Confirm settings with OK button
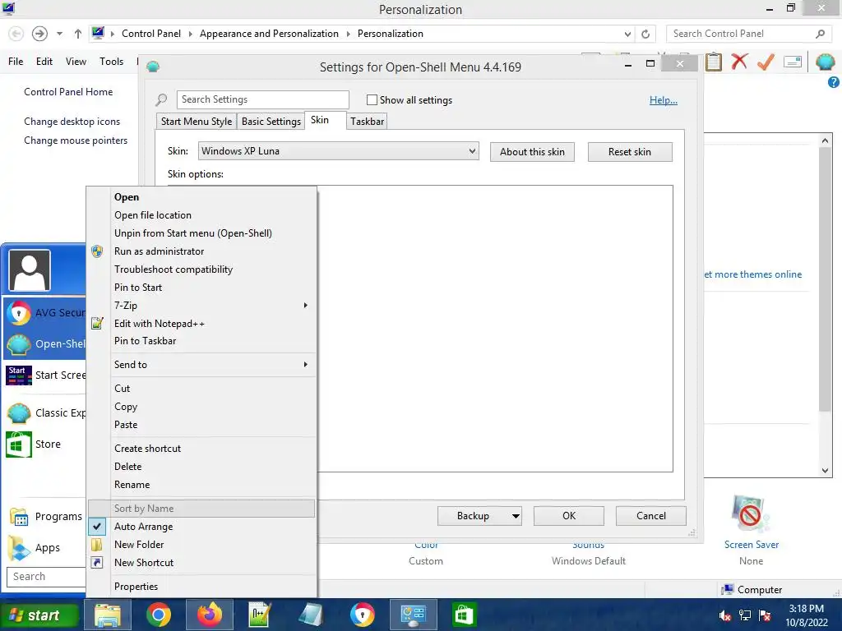The width and height of the screenshot is (842, 631). point(569,516)
